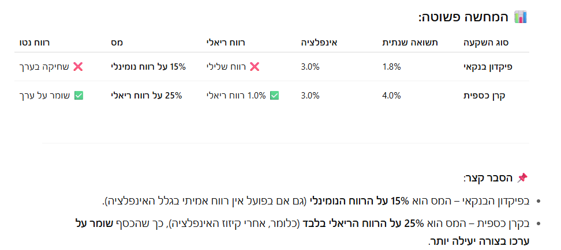Click the 15% על רווח נומינלי cell

pos(148,67)
